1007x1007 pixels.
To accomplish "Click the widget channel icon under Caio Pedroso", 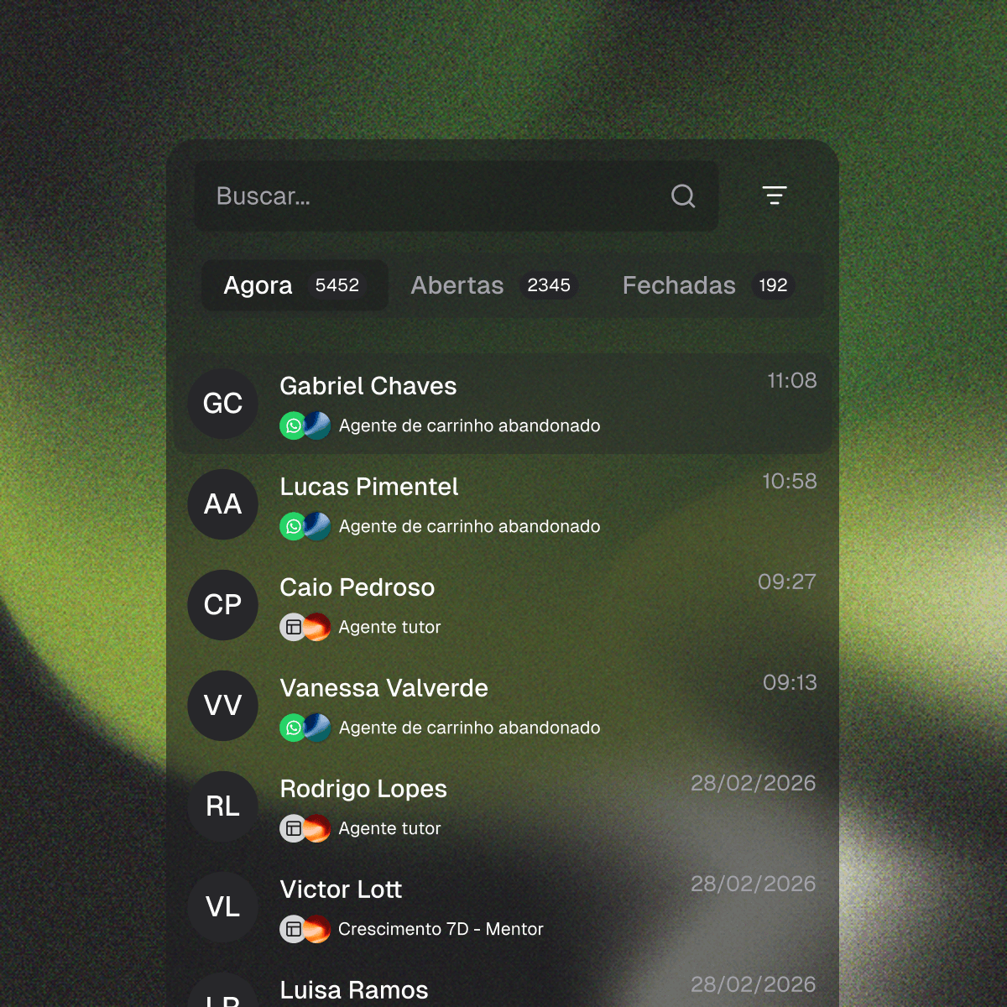I will click(x=293, y=627).
